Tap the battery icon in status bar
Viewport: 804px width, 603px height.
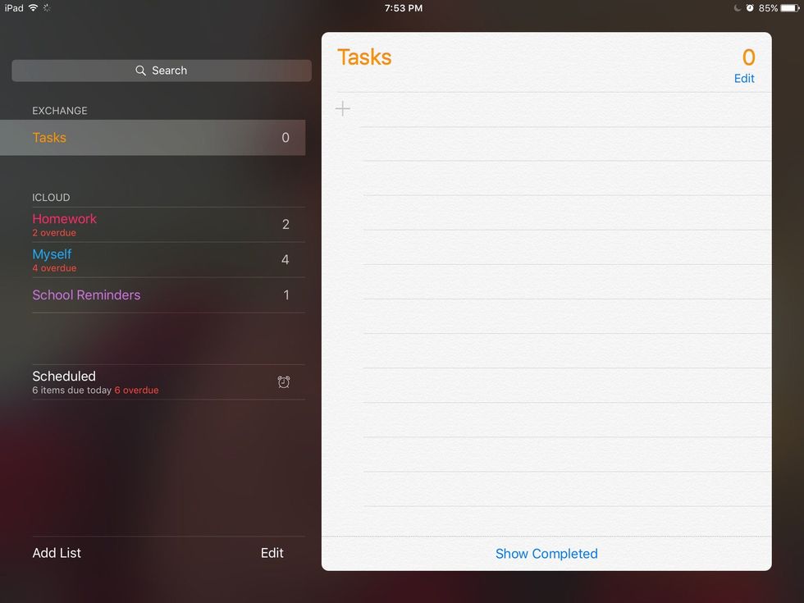(x=790, y=8)
